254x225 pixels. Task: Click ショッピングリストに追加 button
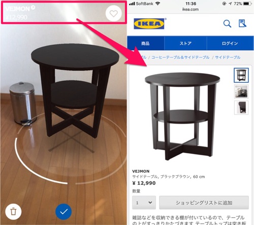click(x=204, y=203)
